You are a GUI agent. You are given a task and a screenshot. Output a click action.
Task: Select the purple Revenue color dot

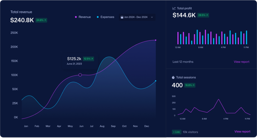pos(76,17)
